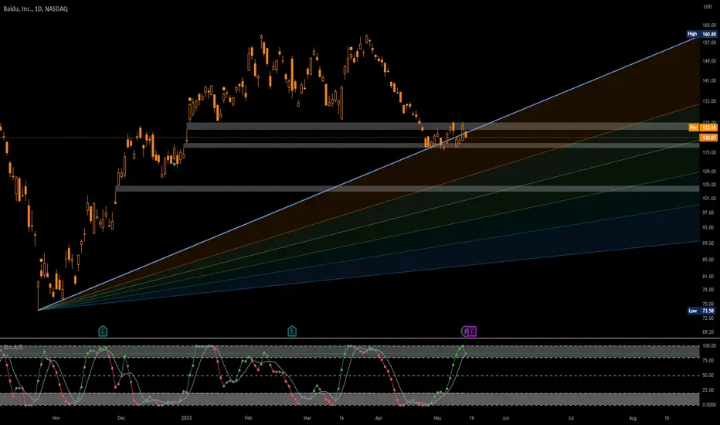Select the High 160.88 price label

pos(701,34)
